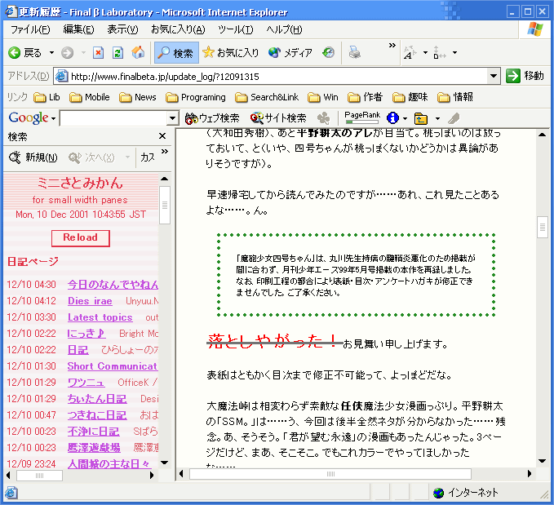Image resolution: width=554 pixels, height=505 pixels.
Task: Expand toolbar overflow chevron next to printer
Action: tap(392, 46)
